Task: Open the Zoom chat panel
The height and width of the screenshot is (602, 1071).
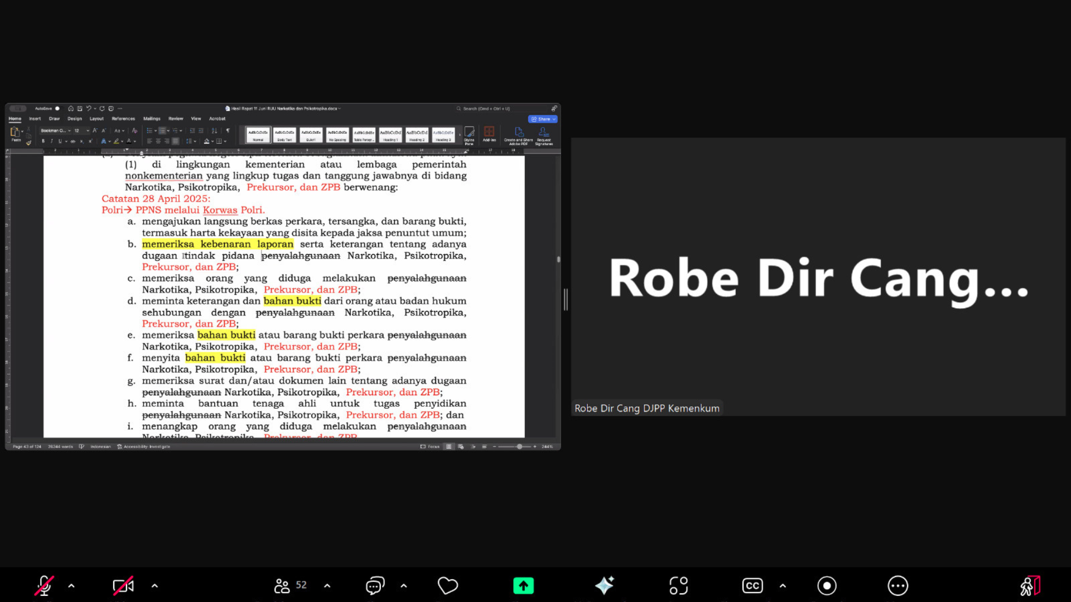Action: [375, 586]
